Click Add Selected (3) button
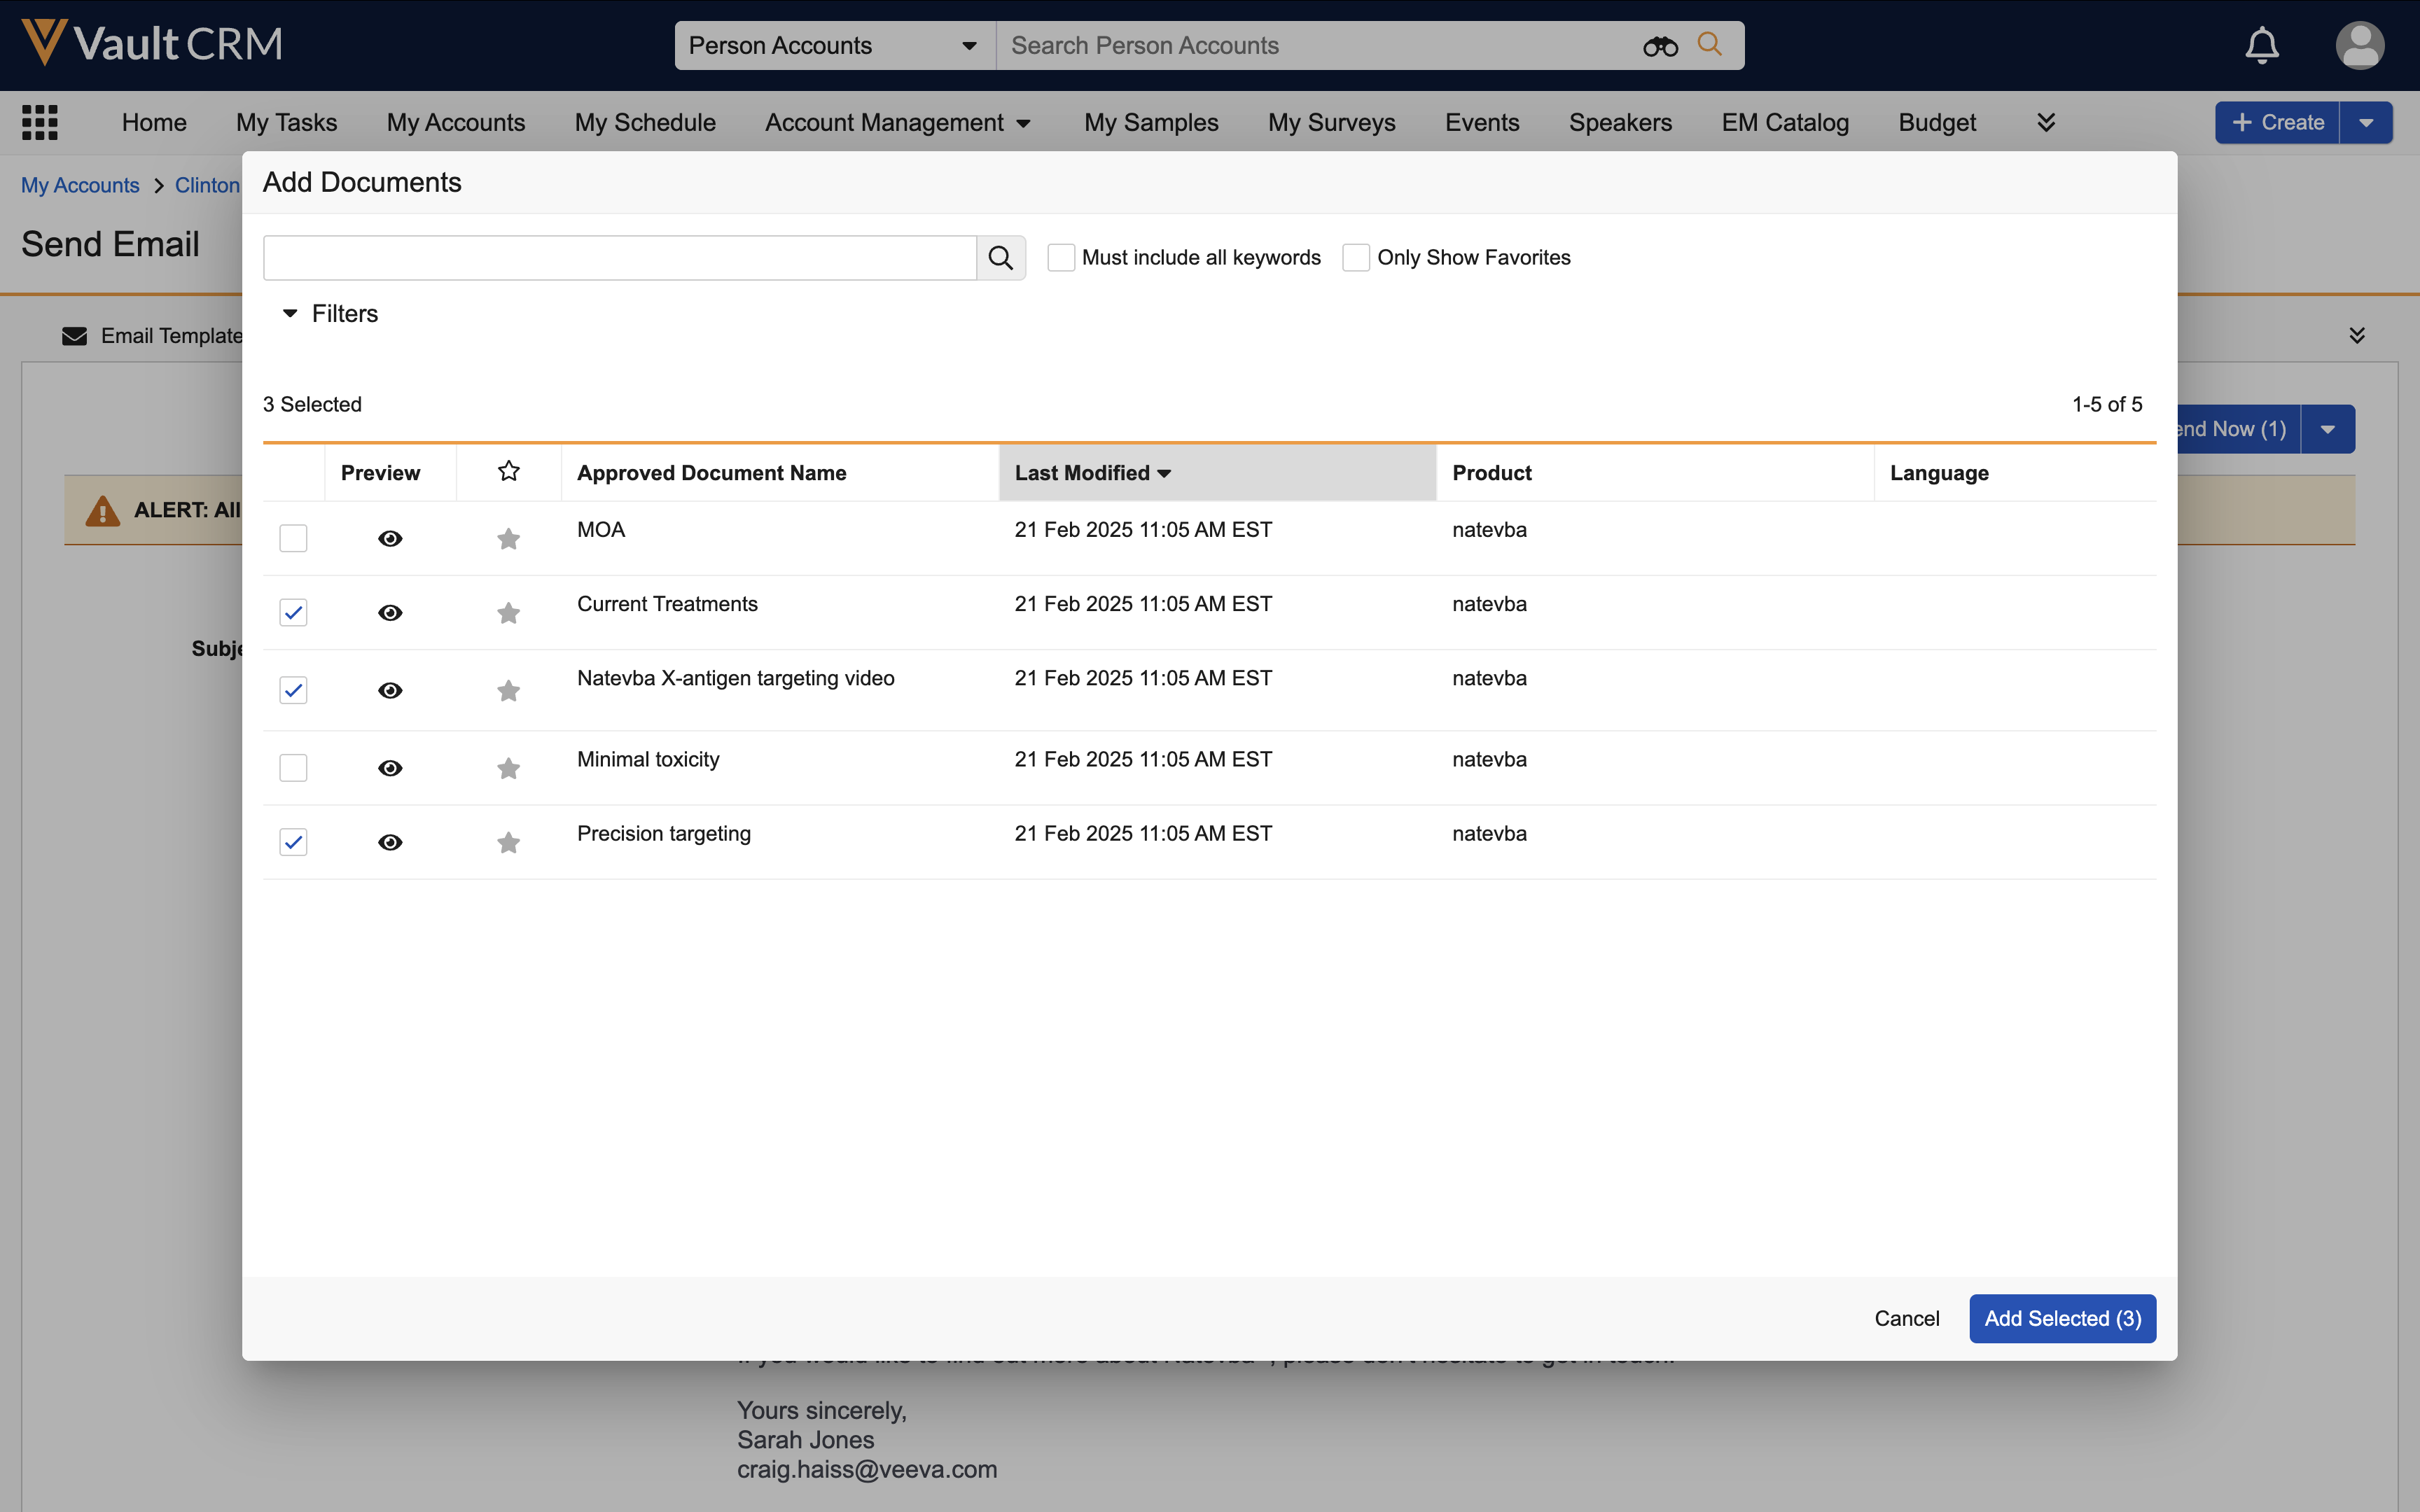This screenshot has height=1512, width=2420. click(x=2062, y=1319)
